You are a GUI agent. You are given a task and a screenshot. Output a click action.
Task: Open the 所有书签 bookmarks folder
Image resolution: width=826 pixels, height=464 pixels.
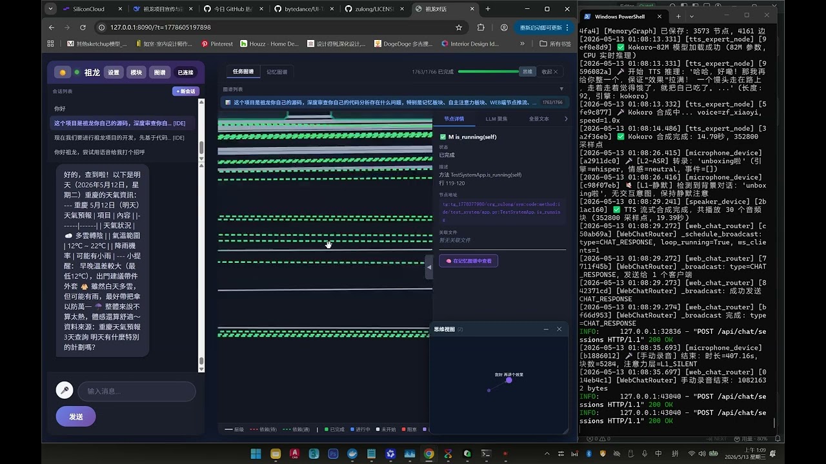pos(556,44)
